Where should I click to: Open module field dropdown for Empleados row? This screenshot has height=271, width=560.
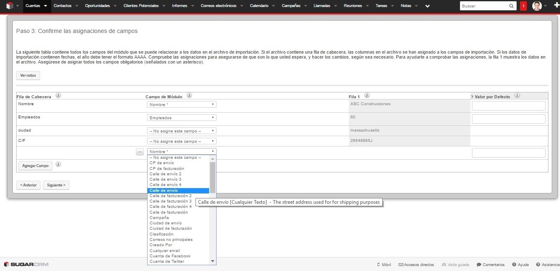pyautogui.click(x=181, y=118)
